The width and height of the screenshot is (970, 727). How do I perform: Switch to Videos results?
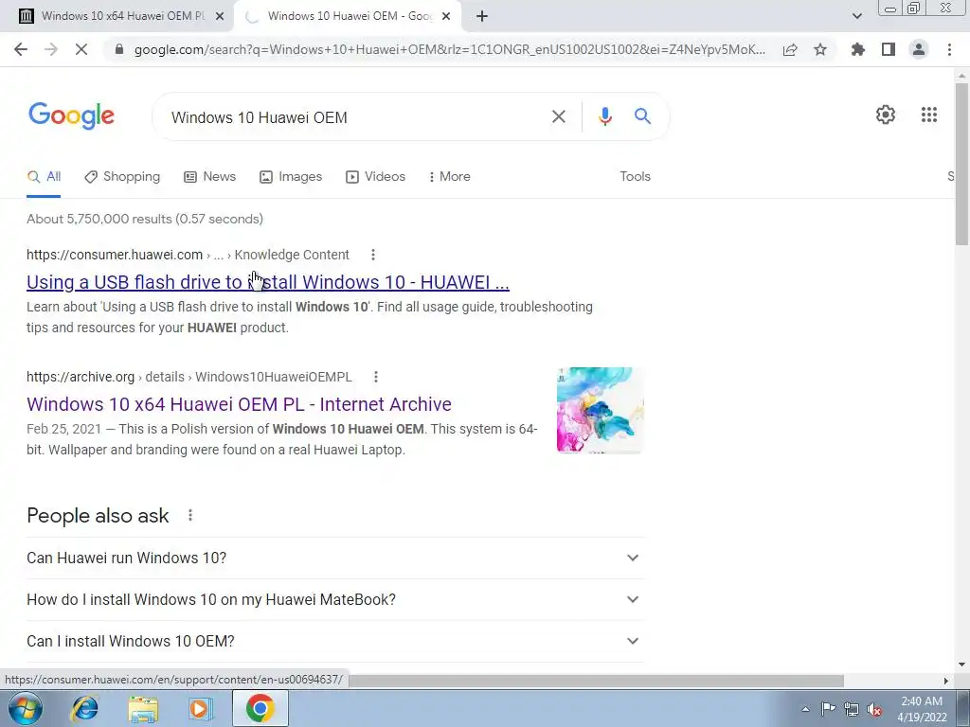click(375, 177)
